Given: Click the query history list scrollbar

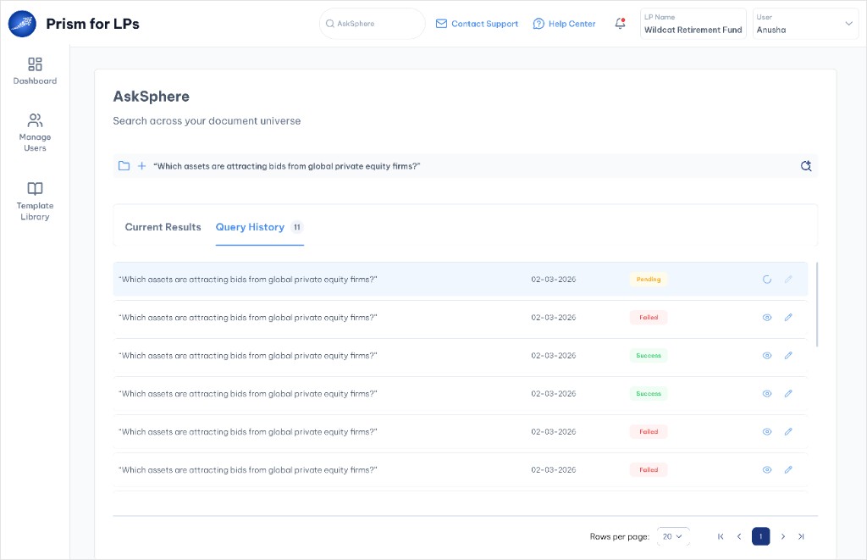Looking at the screenshot, I should pos(817,304).
